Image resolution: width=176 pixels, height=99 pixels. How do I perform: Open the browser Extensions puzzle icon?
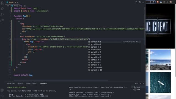click(164, 2)
